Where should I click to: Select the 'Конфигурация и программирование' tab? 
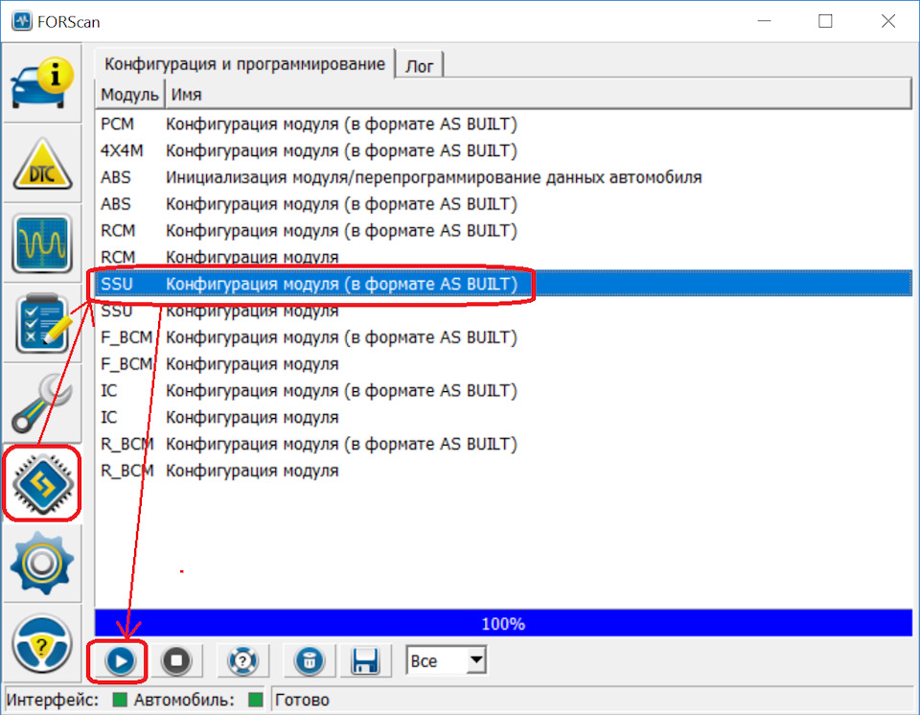(244, 64)
